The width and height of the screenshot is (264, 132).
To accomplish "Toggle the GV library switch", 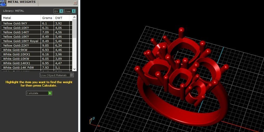I will tap(58, 11).
